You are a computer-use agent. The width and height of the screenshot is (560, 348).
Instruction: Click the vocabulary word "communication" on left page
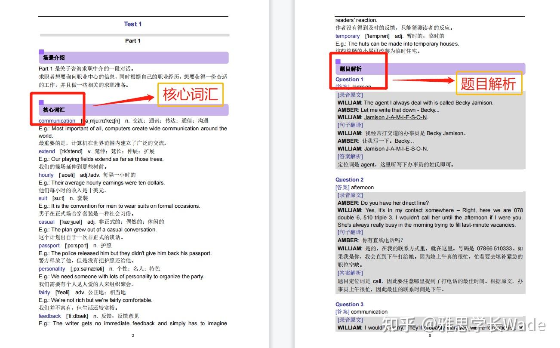pos(57,121)
